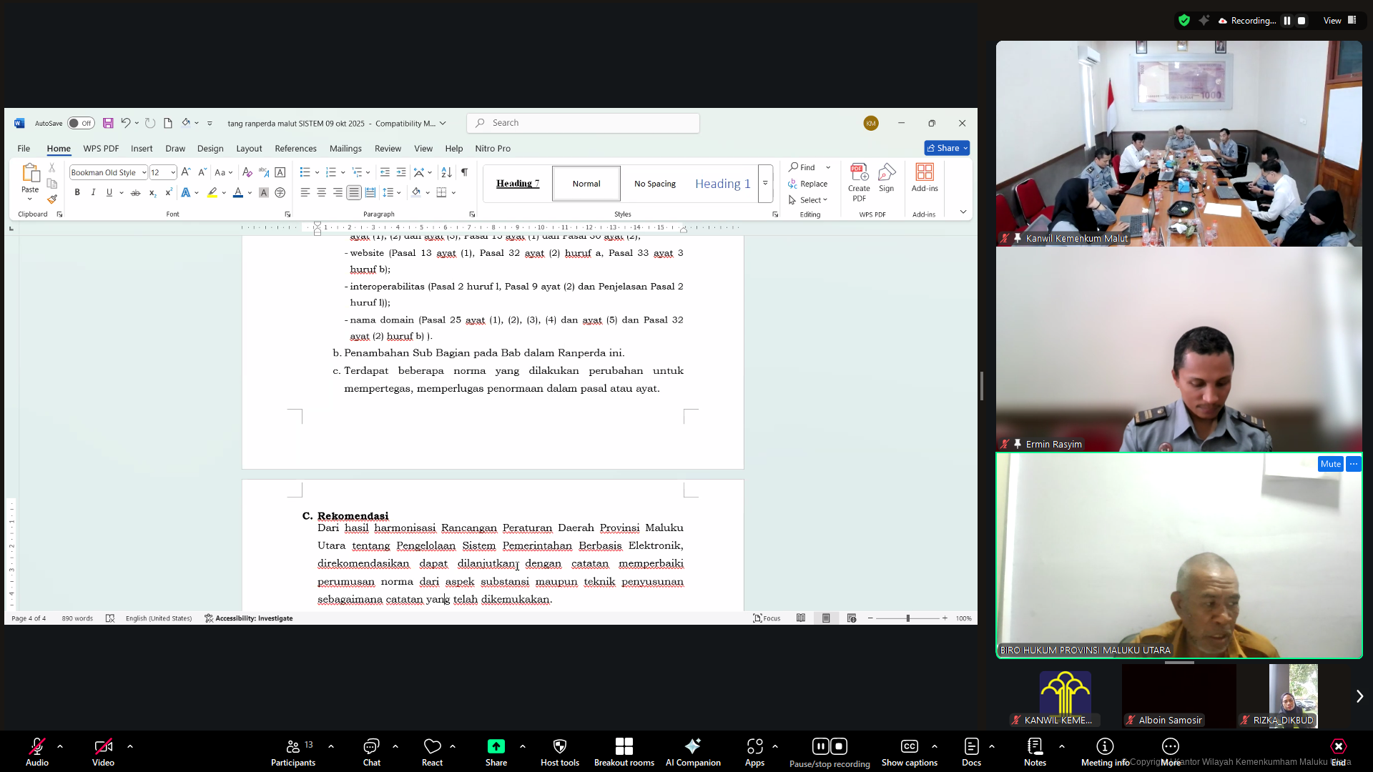Click the Justify alignment icon

(x=353, y=192)
